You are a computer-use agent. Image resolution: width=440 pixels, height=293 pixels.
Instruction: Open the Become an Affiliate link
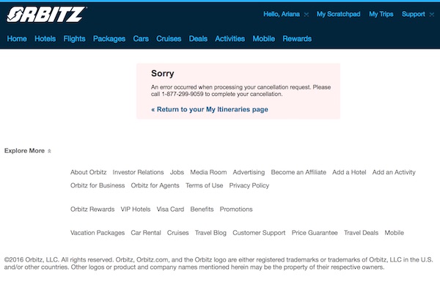tap(298, 172)
